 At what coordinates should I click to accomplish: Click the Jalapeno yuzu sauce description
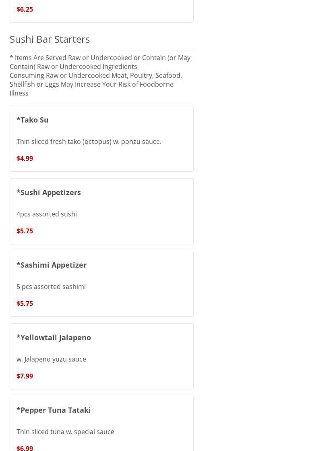tap(51, 359)
